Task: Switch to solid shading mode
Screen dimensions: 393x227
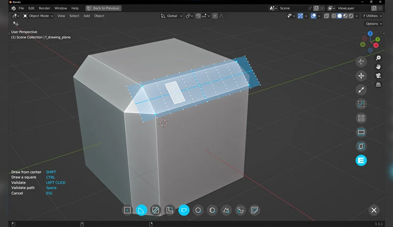Action: click(339, 16)
